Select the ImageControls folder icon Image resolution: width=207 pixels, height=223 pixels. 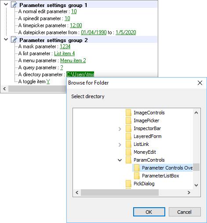(x=128, y=113)
